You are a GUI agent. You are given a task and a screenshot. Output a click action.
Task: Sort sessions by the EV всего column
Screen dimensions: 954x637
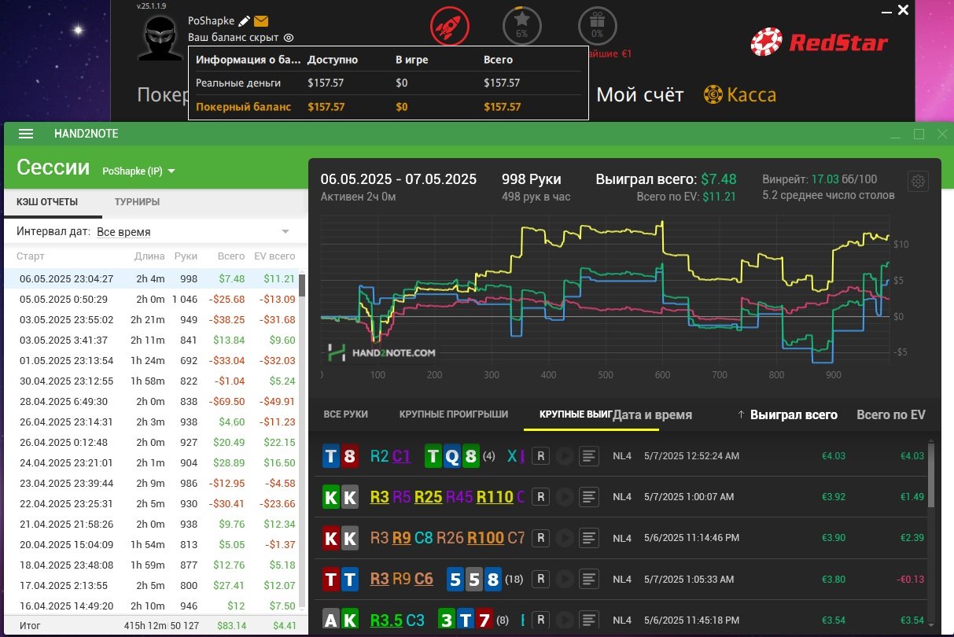point(274,256)
